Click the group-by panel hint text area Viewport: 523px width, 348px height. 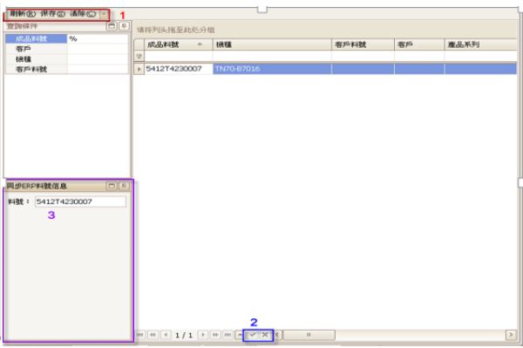click(x=176, y=30)
